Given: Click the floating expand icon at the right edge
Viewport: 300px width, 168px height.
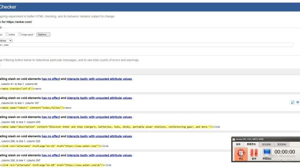Looking at the screenshot, I should 292,103.
